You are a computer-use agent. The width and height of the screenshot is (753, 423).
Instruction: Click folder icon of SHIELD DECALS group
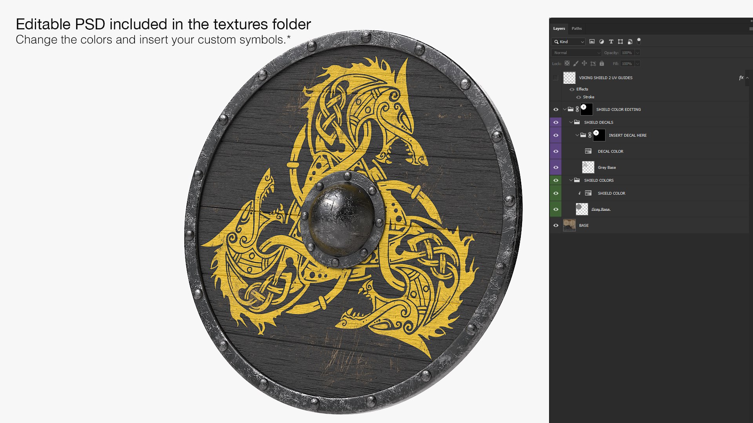click(x=577, y=122)
